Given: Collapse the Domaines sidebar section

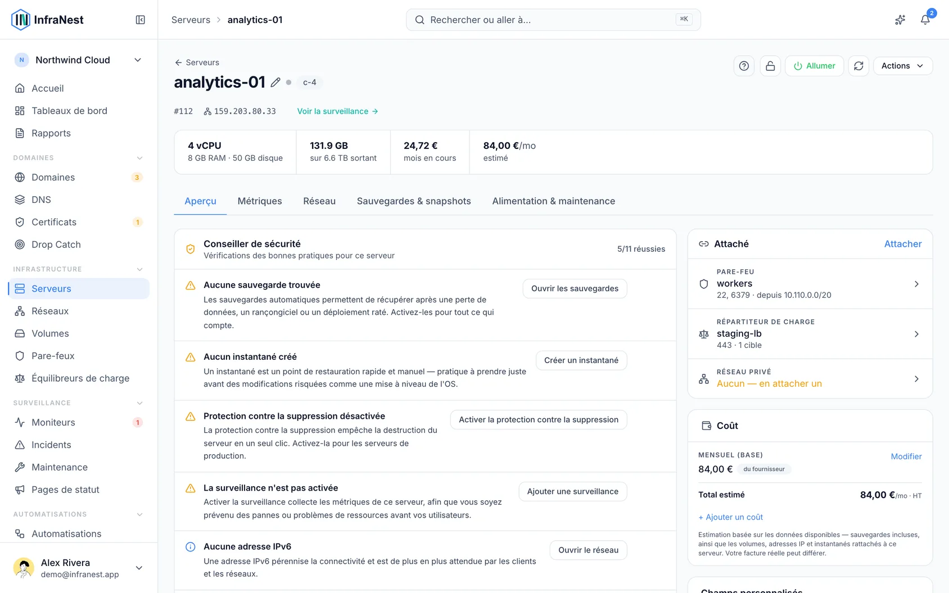Looking at the screenshot, I should tap(140, 158).
